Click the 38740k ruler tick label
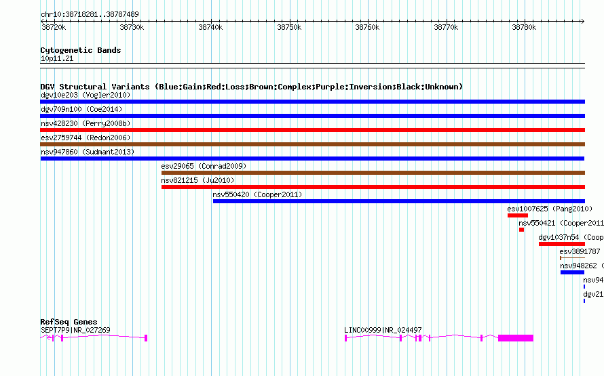 (x=210, y=27)
